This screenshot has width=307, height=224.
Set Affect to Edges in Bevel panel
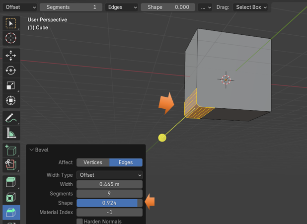(126, 162)
